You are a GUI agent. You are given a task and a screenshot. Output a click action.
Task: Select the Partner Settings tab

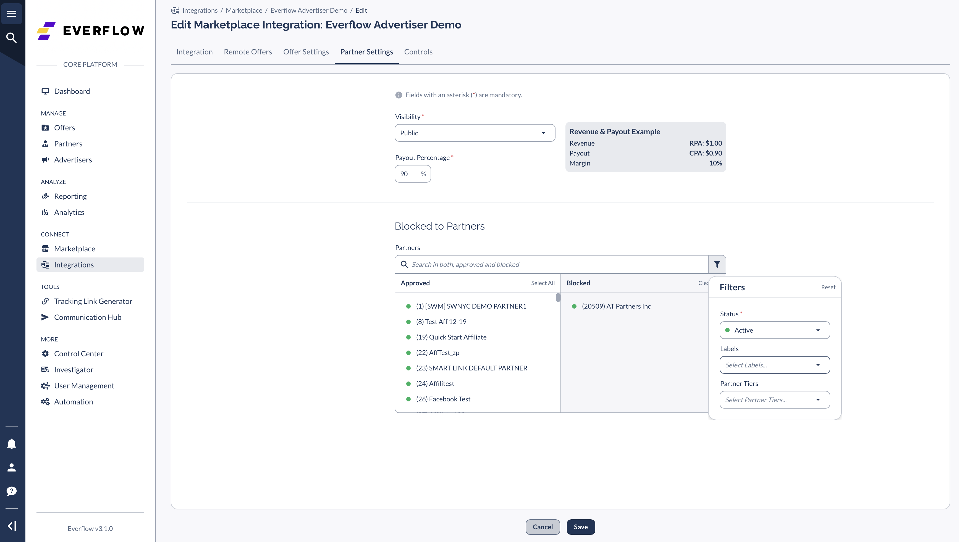(x=366, y=52)
